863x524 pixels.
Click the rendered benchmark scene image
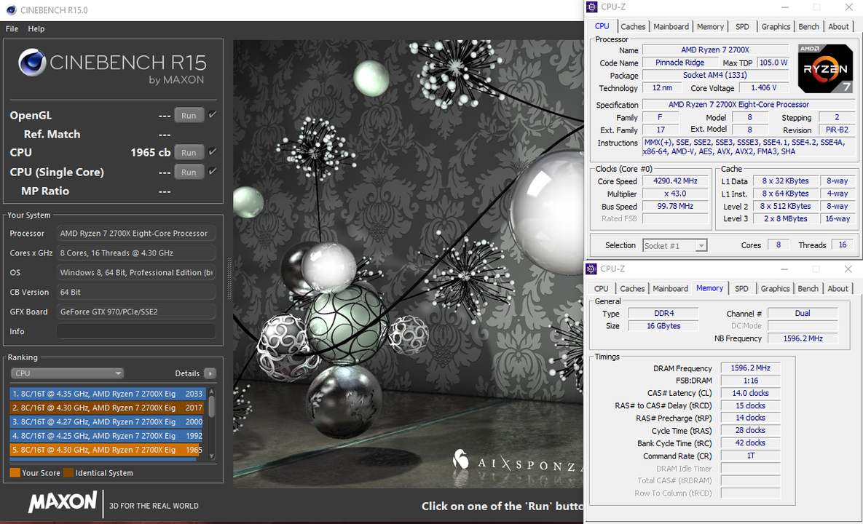tap(408, 264)
